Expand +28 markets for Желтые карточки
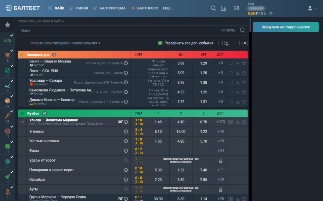 [x=220, y=141]
